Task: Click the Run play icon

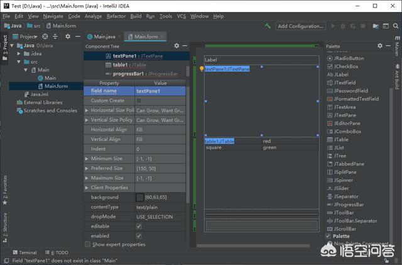Action: (x=333, y=26)
